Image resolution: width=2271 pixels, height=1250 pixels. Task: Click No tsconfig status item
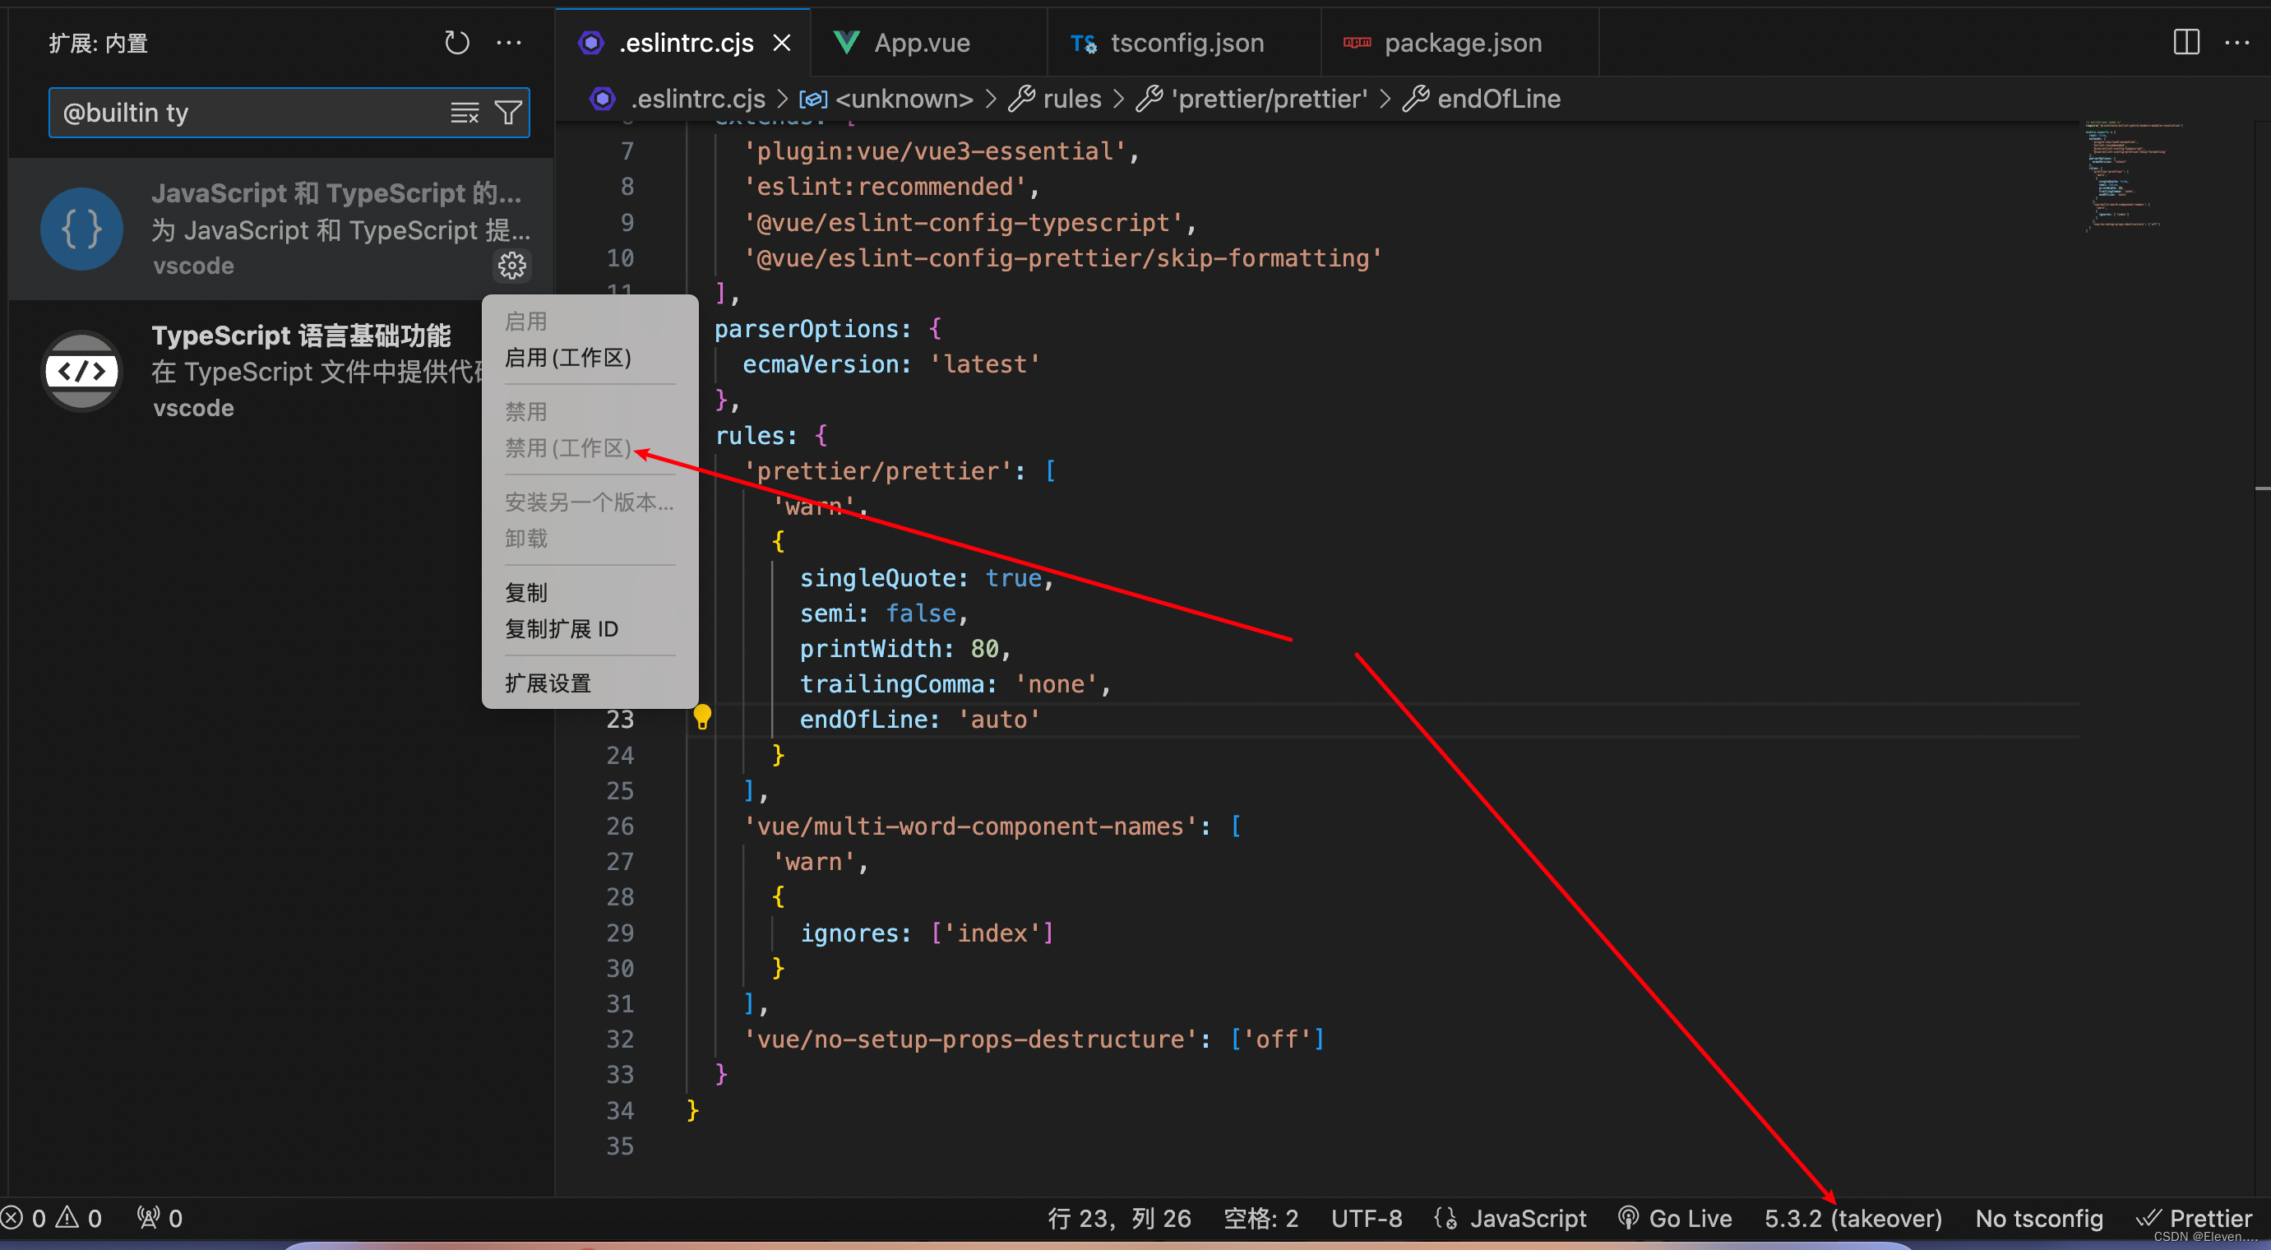point(2039,1218)
